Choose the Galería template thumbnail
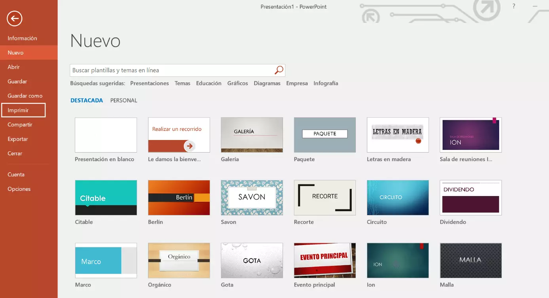 coord(252,135)
